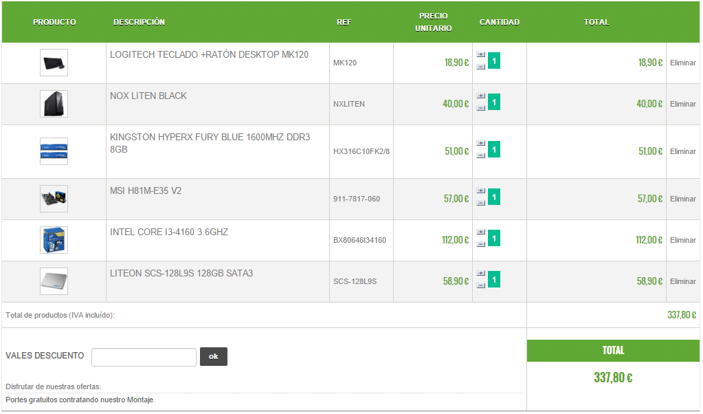Screen dimensions: 703x414
Task: Remove MSI H81M-E35 with Eliminar
Action: coord(683,199)
